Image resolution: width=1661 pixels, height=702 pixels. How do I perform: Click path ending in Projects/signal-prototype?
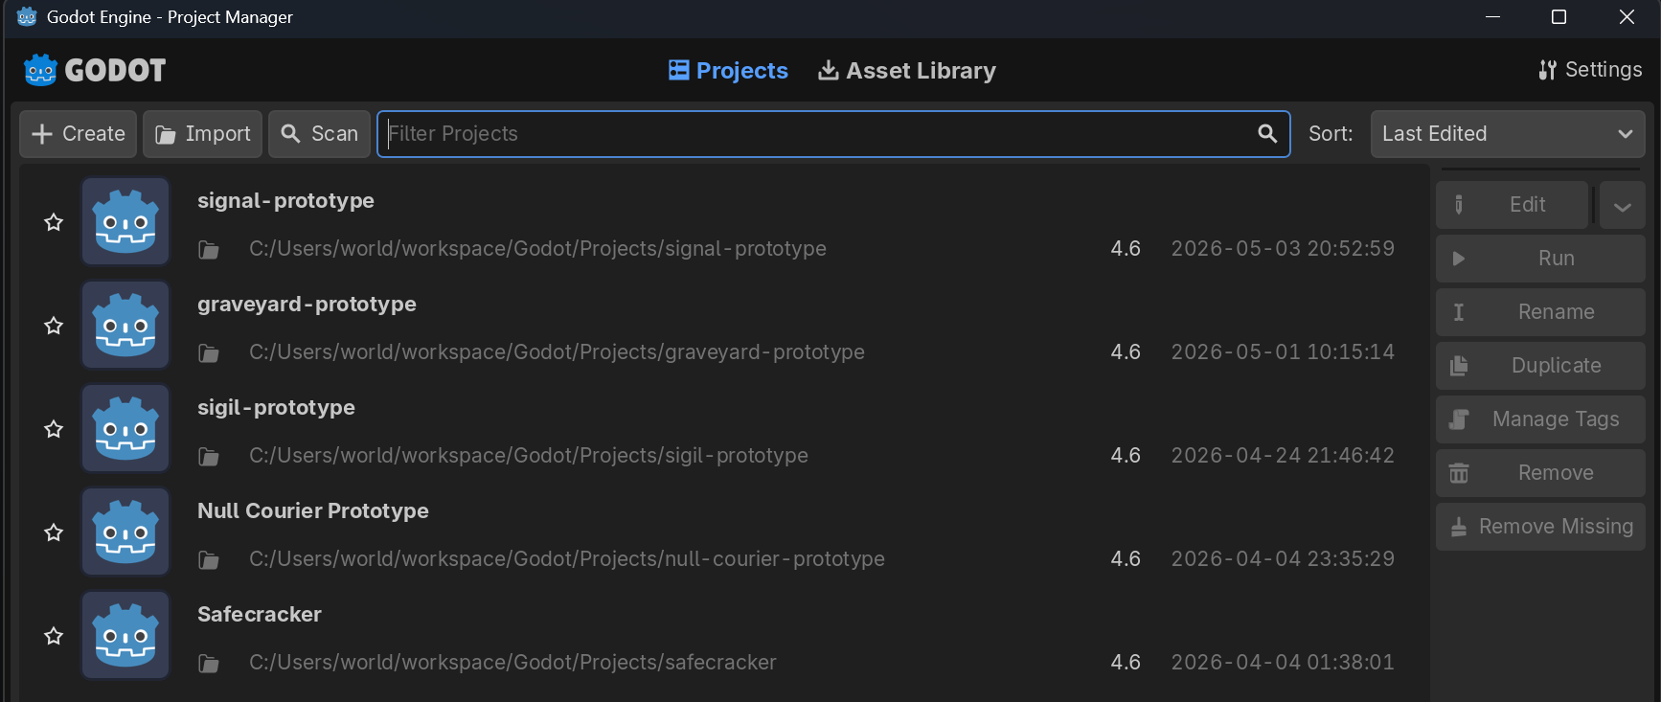pos(537,249)
